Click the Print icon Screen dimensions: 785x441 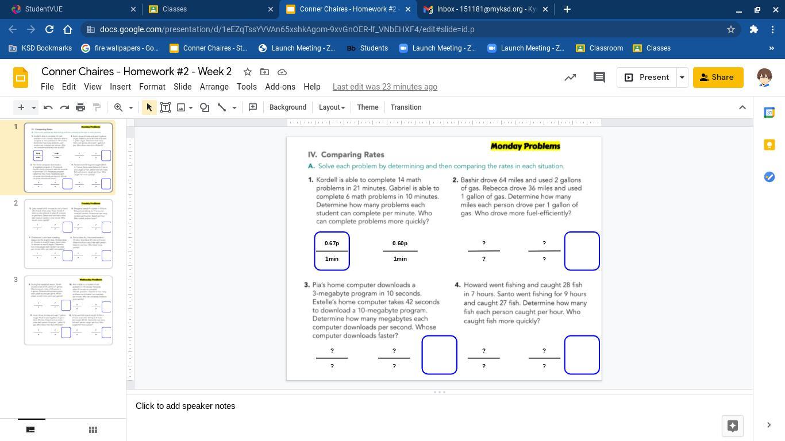[x=80, y=107]
